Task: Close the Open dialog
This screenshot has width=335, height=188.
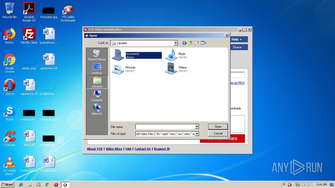Action: [x=227, y=36]
